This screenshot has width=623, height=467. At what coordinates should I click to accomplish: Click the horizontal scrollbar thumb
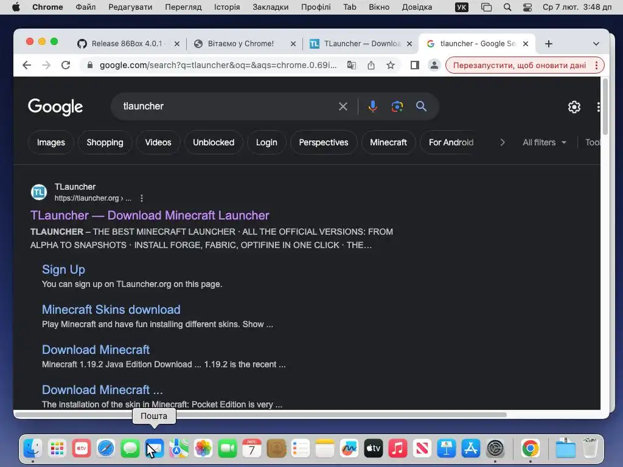[260, 415]
